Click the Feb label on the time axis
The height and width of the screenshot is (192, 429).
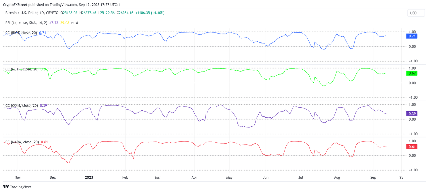[125, 177]
